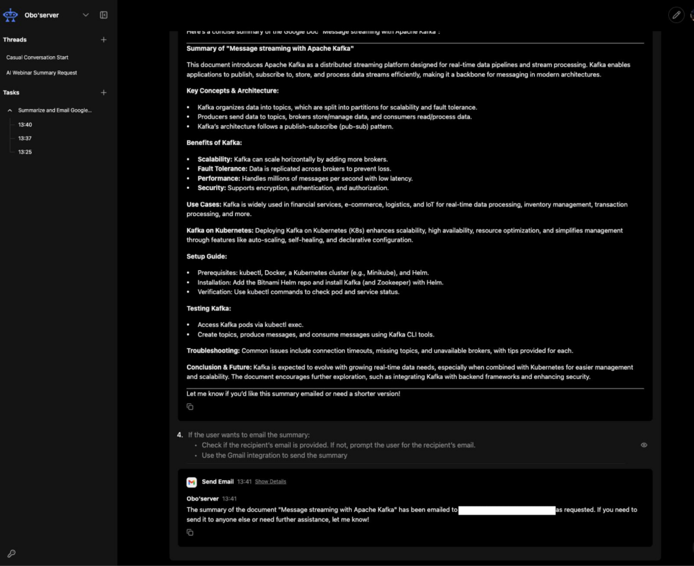The width and height of the screenshot is (694, 566).
Task: Click the 'Verification: Use kubectl commands' bullet
Action: [298, 292]
